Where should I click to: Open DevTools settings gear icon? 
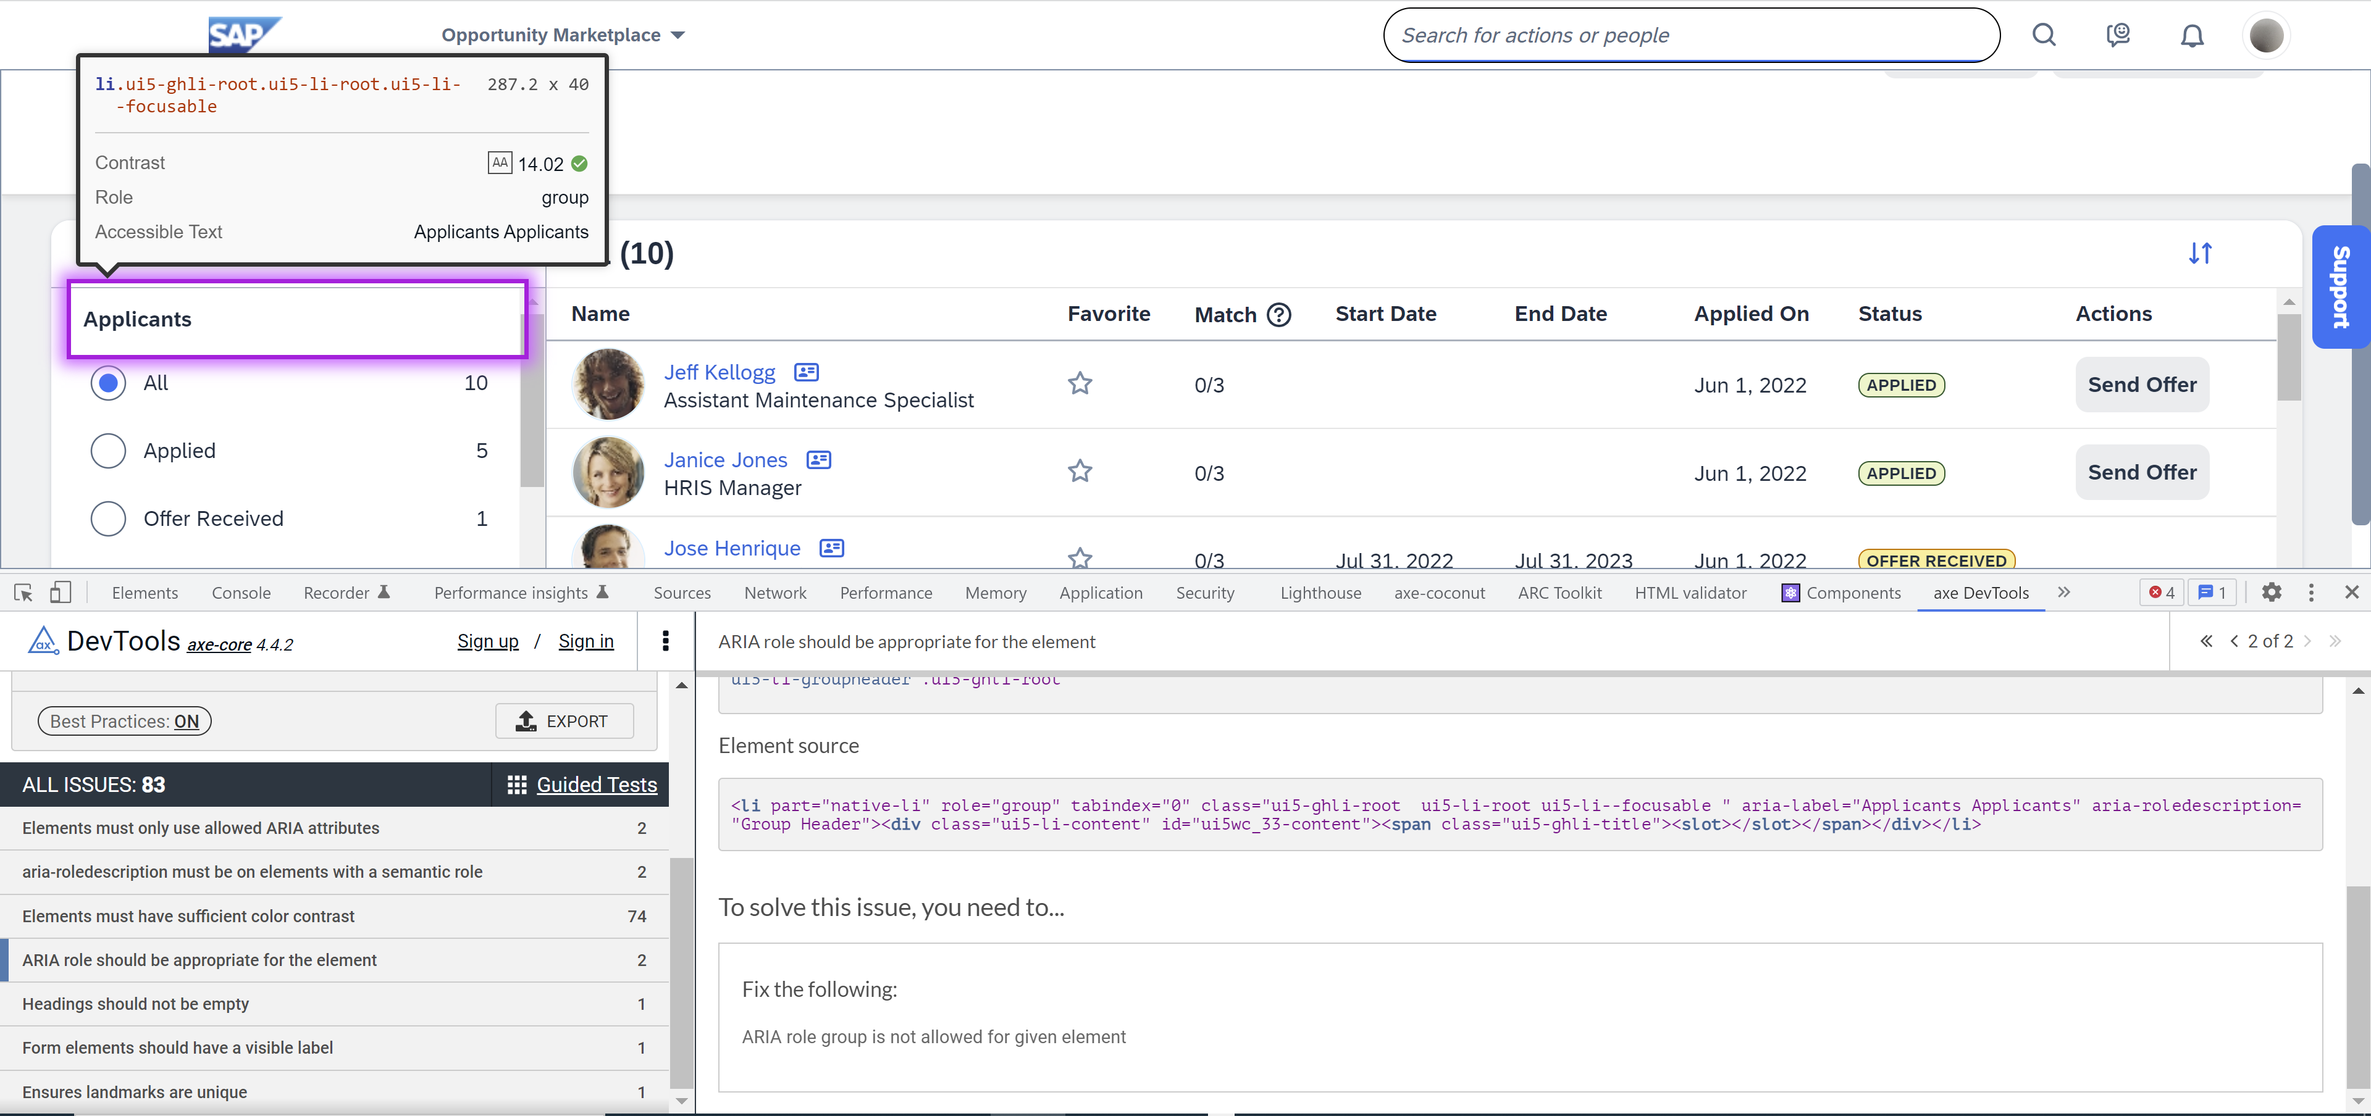tap(2271, 593)
